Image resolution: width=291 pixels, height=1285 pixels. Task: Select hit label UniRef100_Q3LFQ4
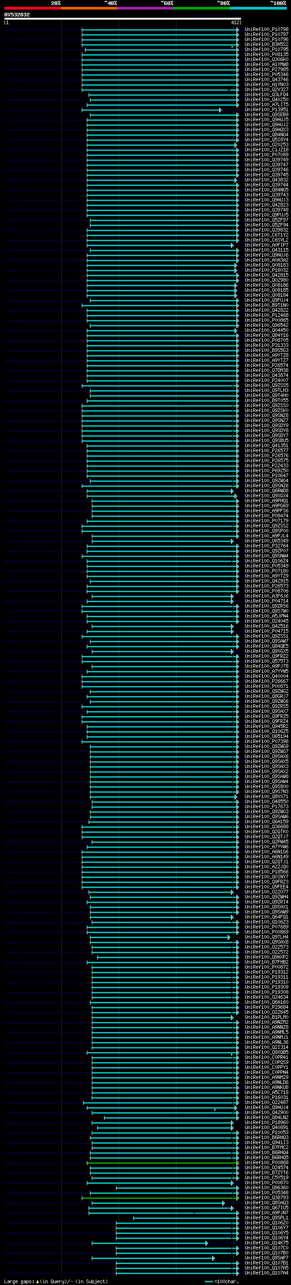click(266, 94)
